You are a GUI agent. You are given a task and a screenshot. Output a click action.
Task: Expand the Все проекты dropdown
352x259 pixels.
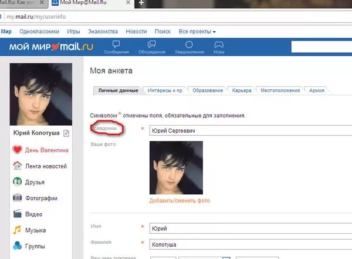[x=197, y=32]
